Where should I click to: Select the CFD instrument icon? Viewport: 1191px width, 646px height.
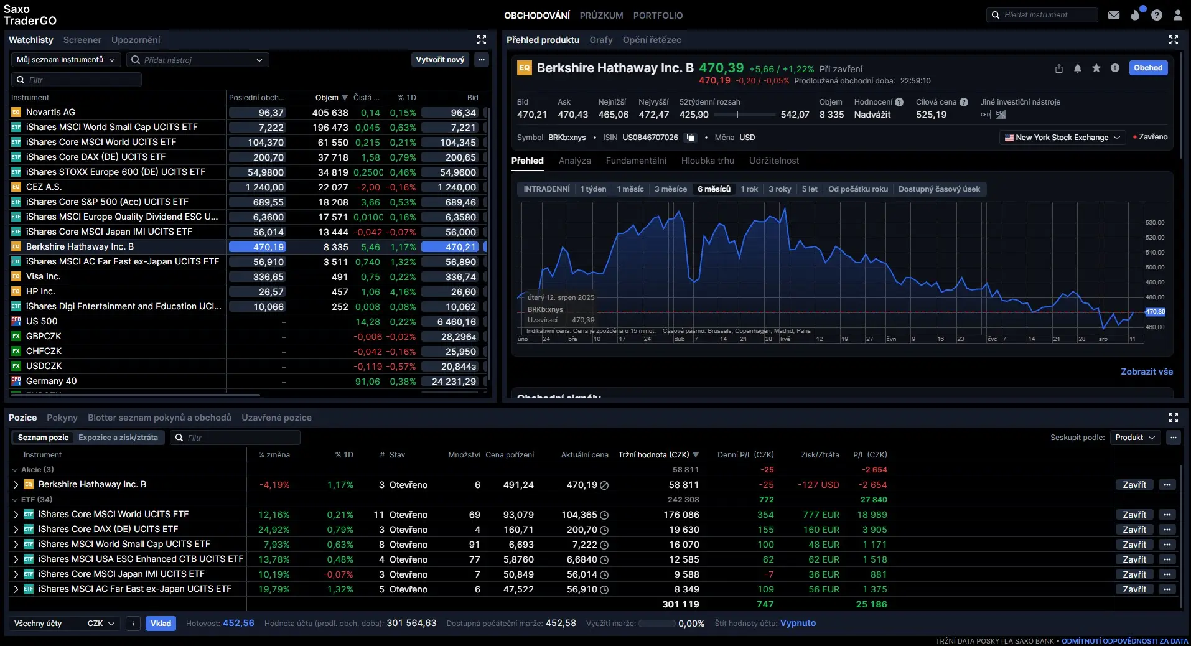point(985,115)
